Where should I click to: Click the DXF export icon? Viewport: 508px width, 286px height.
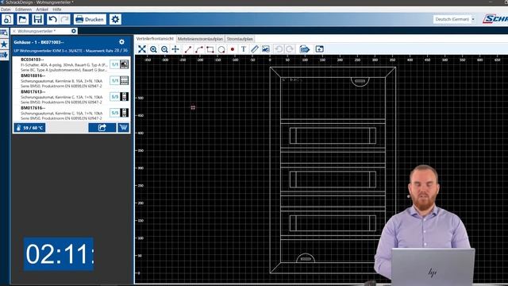point(305,49)
